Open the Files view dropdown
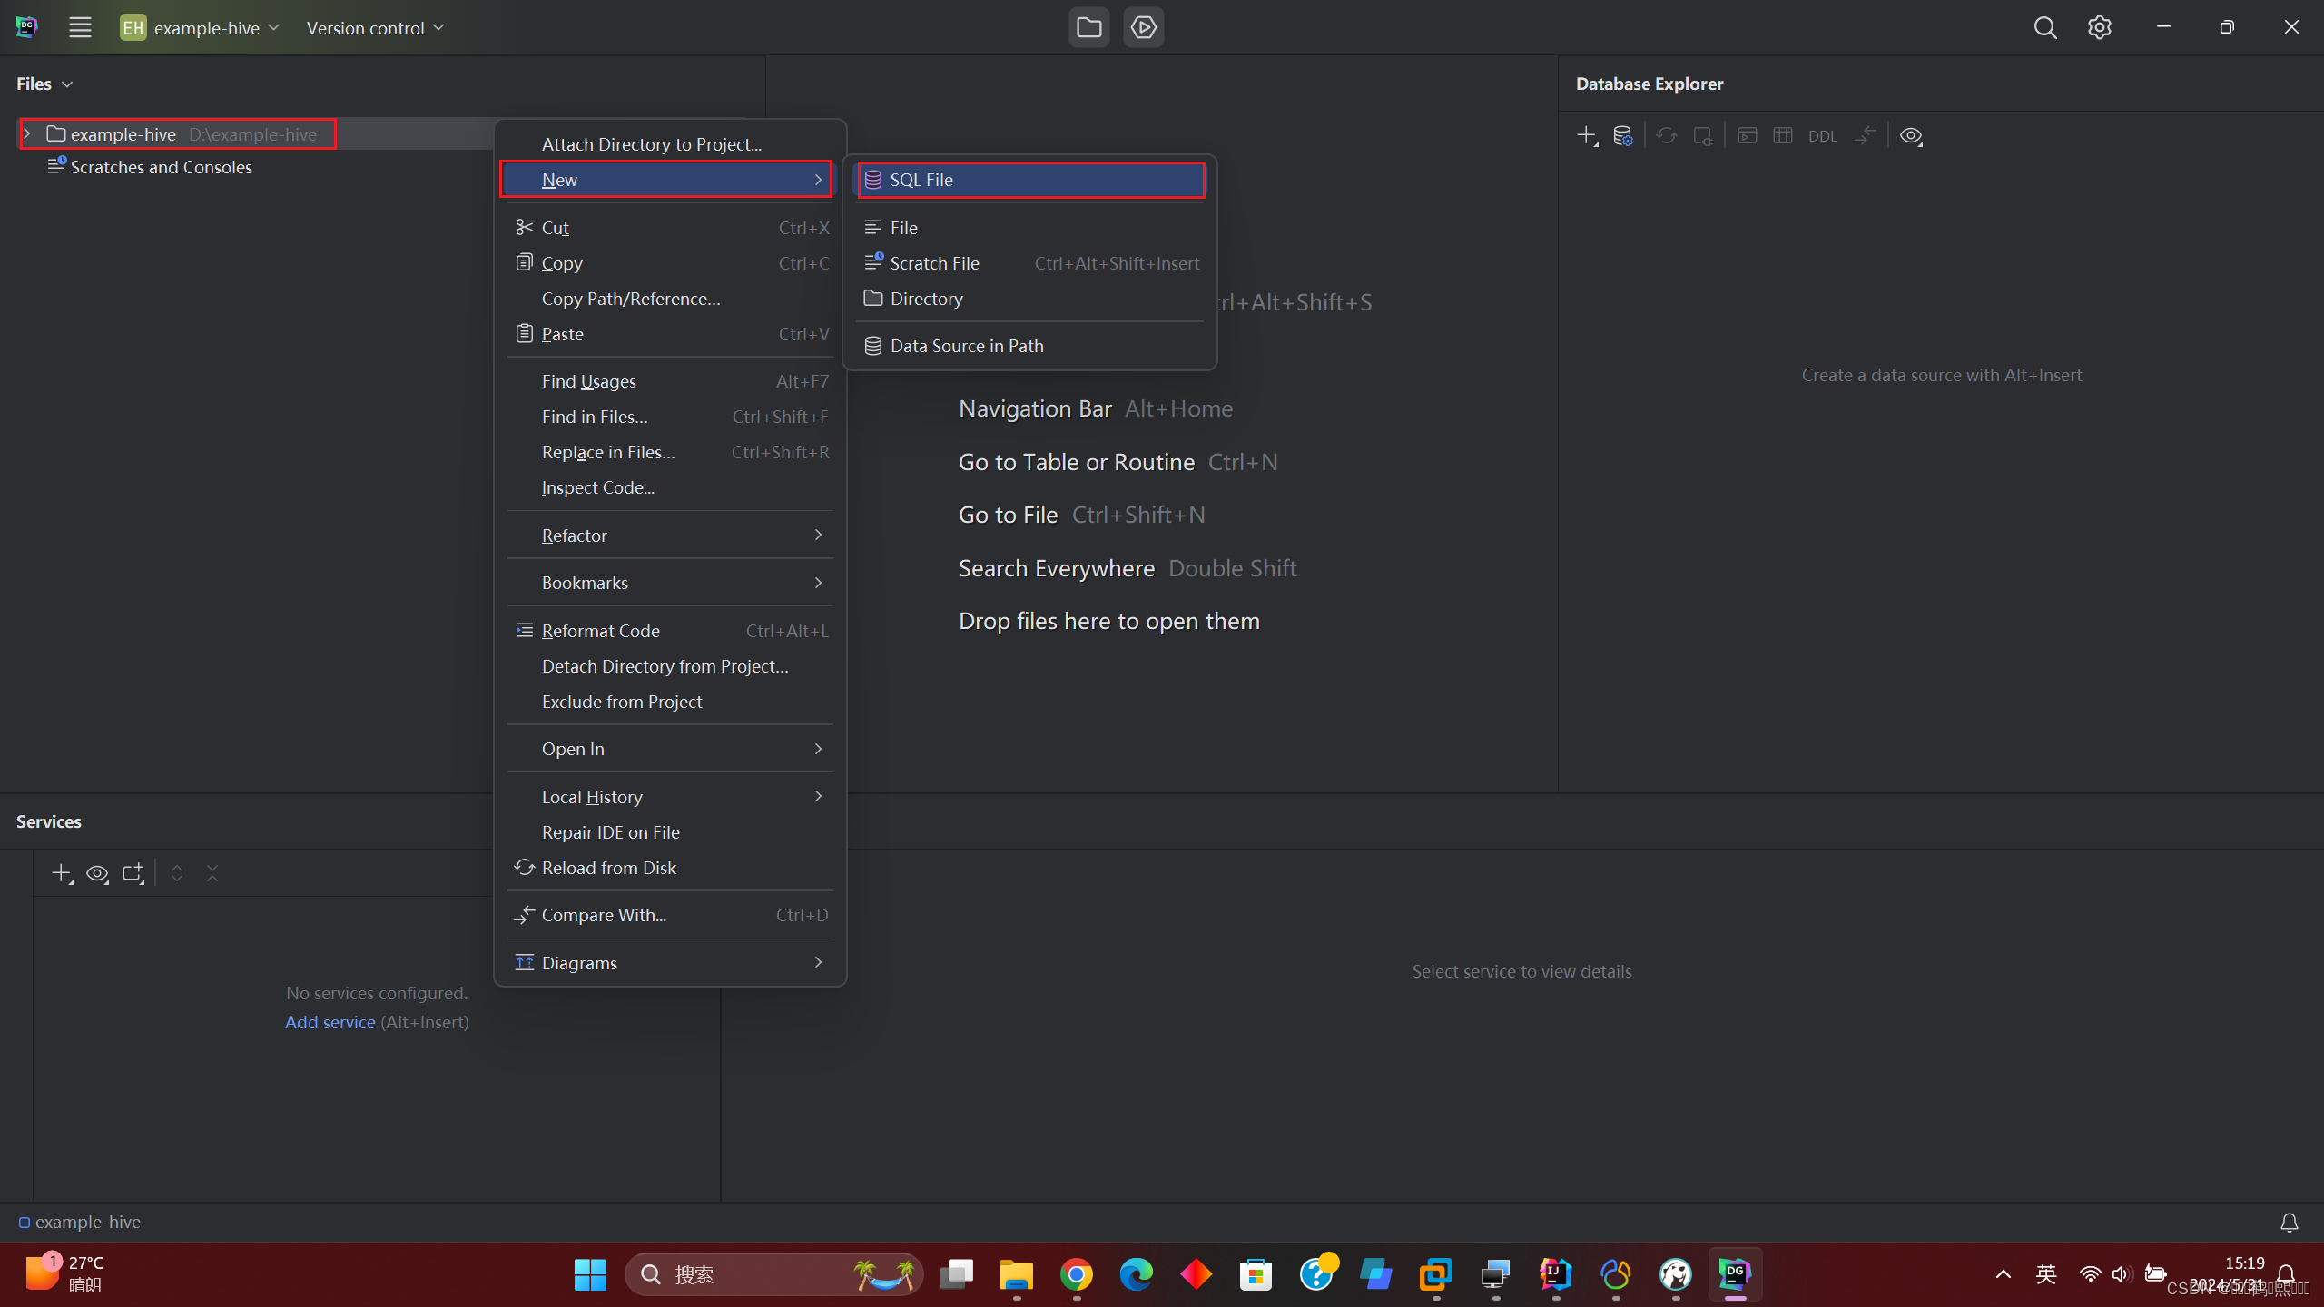Screen dimensions: 2324x1307 [44, 84]
